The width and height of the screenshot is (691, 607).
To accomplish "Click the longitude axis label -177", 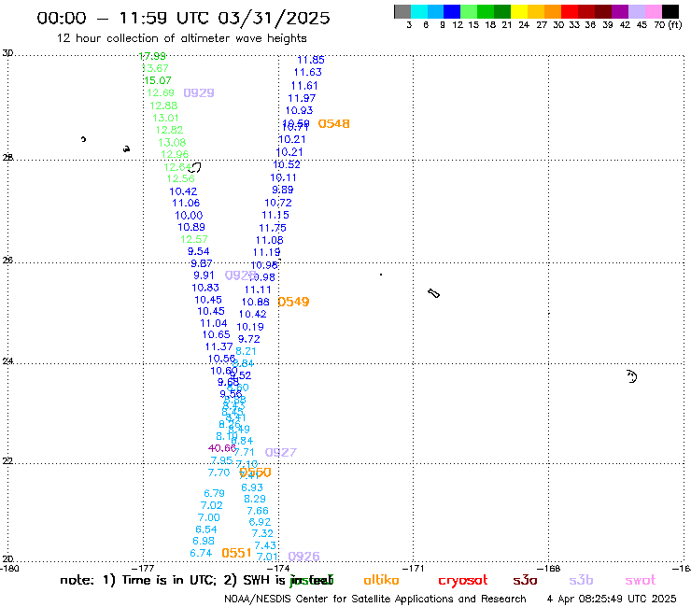I will (145, 568).
